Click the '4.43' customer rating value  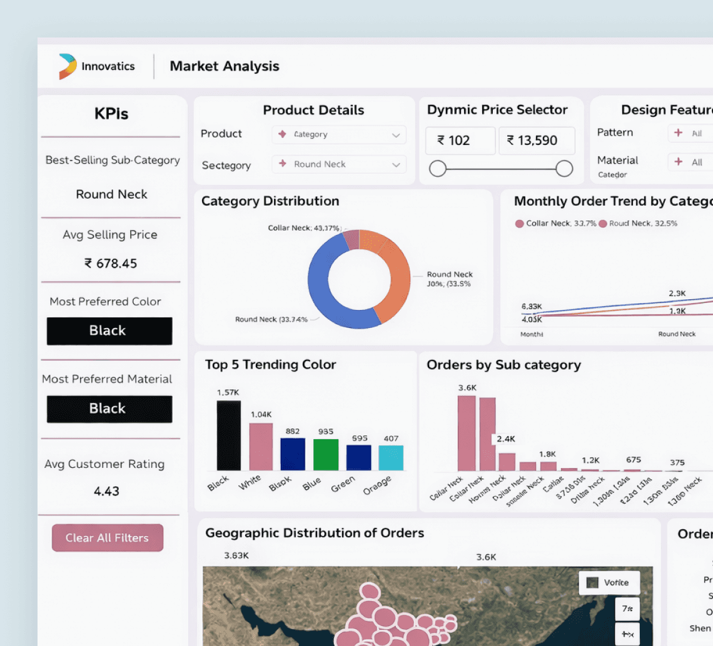pos(106,491)
